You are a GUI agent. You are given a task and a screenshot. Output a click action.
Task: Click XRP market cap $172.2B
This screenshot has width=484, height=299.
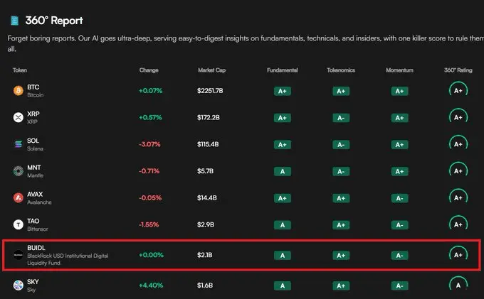pyautogui.click(x=209, y=117)
